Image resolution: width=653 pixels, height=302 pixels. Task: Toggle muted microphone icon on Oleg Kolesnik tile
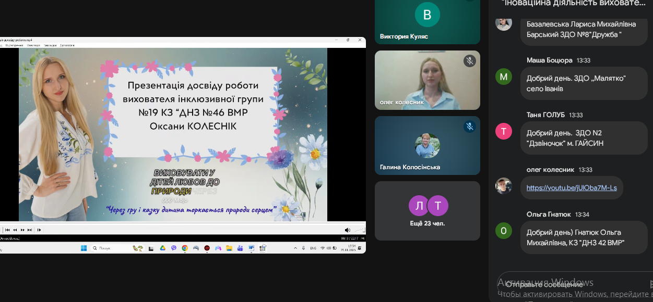coord(469,61)
